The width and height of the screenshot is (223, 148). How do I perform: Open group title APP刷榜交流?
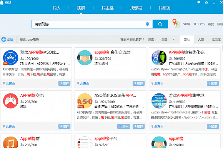click(x=32, y=95)
